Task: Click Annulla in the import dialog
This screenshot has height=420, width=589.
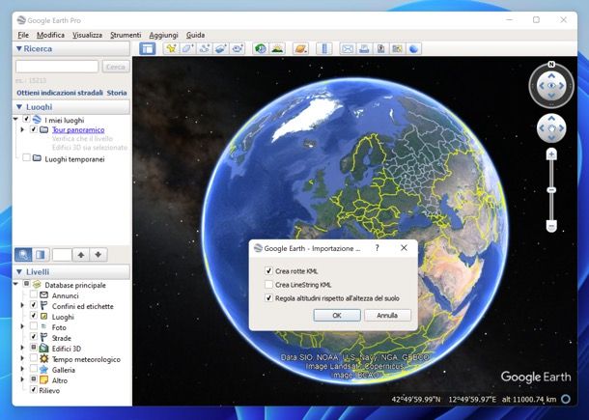Action: [387, 315]
